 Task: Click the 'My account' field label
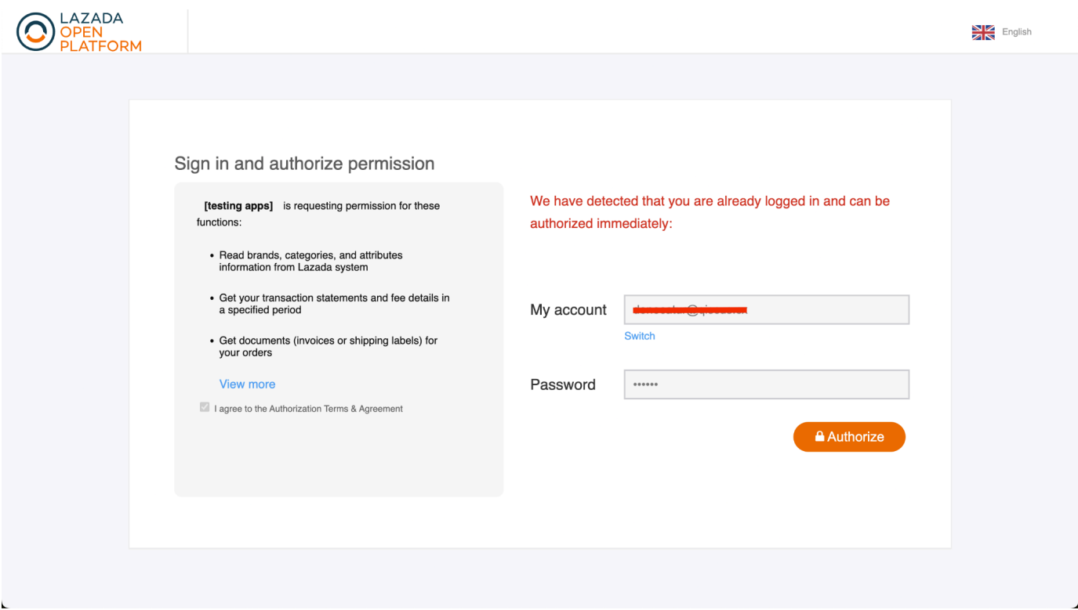click(568, 310)
